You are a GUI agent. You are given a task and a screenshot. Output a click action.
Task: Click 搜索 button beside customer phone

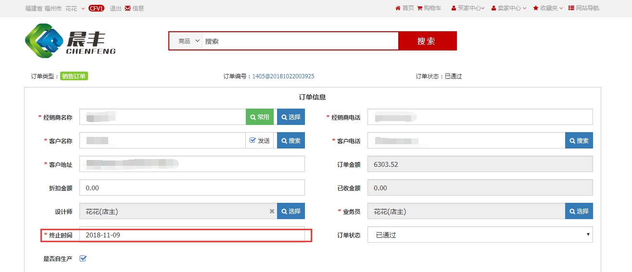click(579, 141)
